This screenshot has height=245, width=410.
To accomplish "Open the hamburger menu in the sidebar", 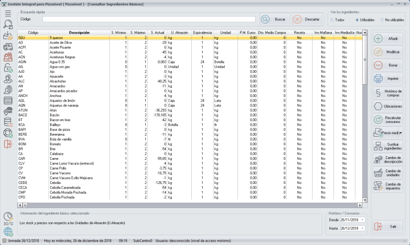I will [8, 13].
